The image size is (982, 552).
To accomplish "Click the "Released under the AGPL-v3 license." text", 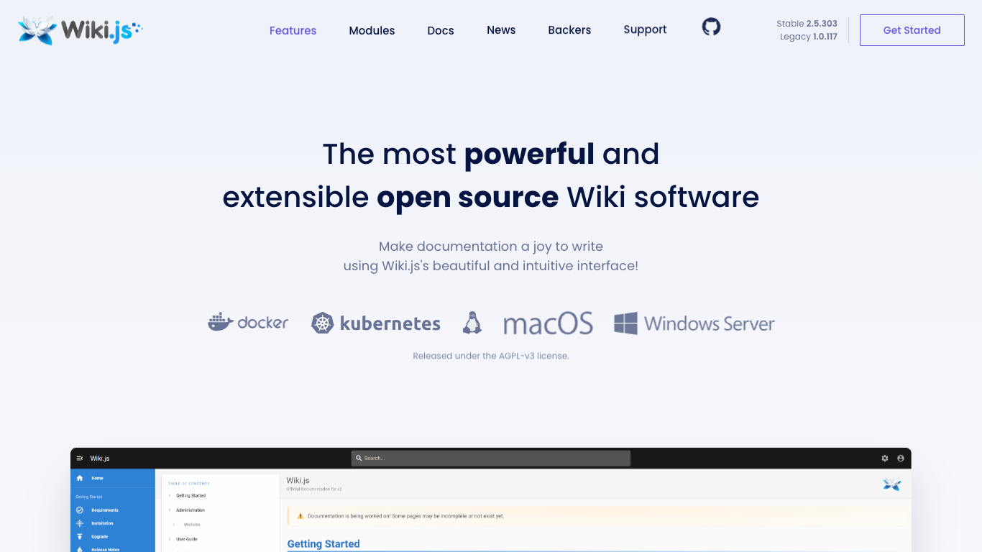I will 491,356.
